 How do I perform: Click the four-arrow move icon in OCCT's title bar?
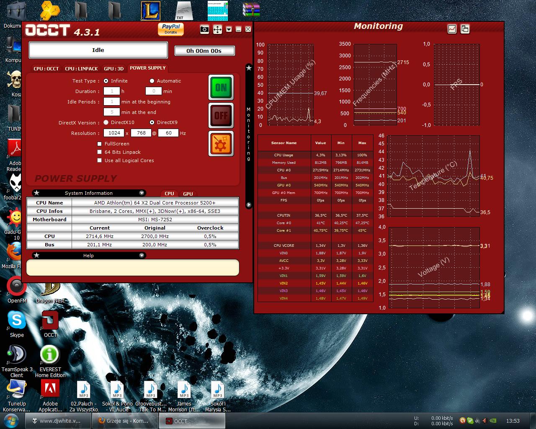pos(217,29)
